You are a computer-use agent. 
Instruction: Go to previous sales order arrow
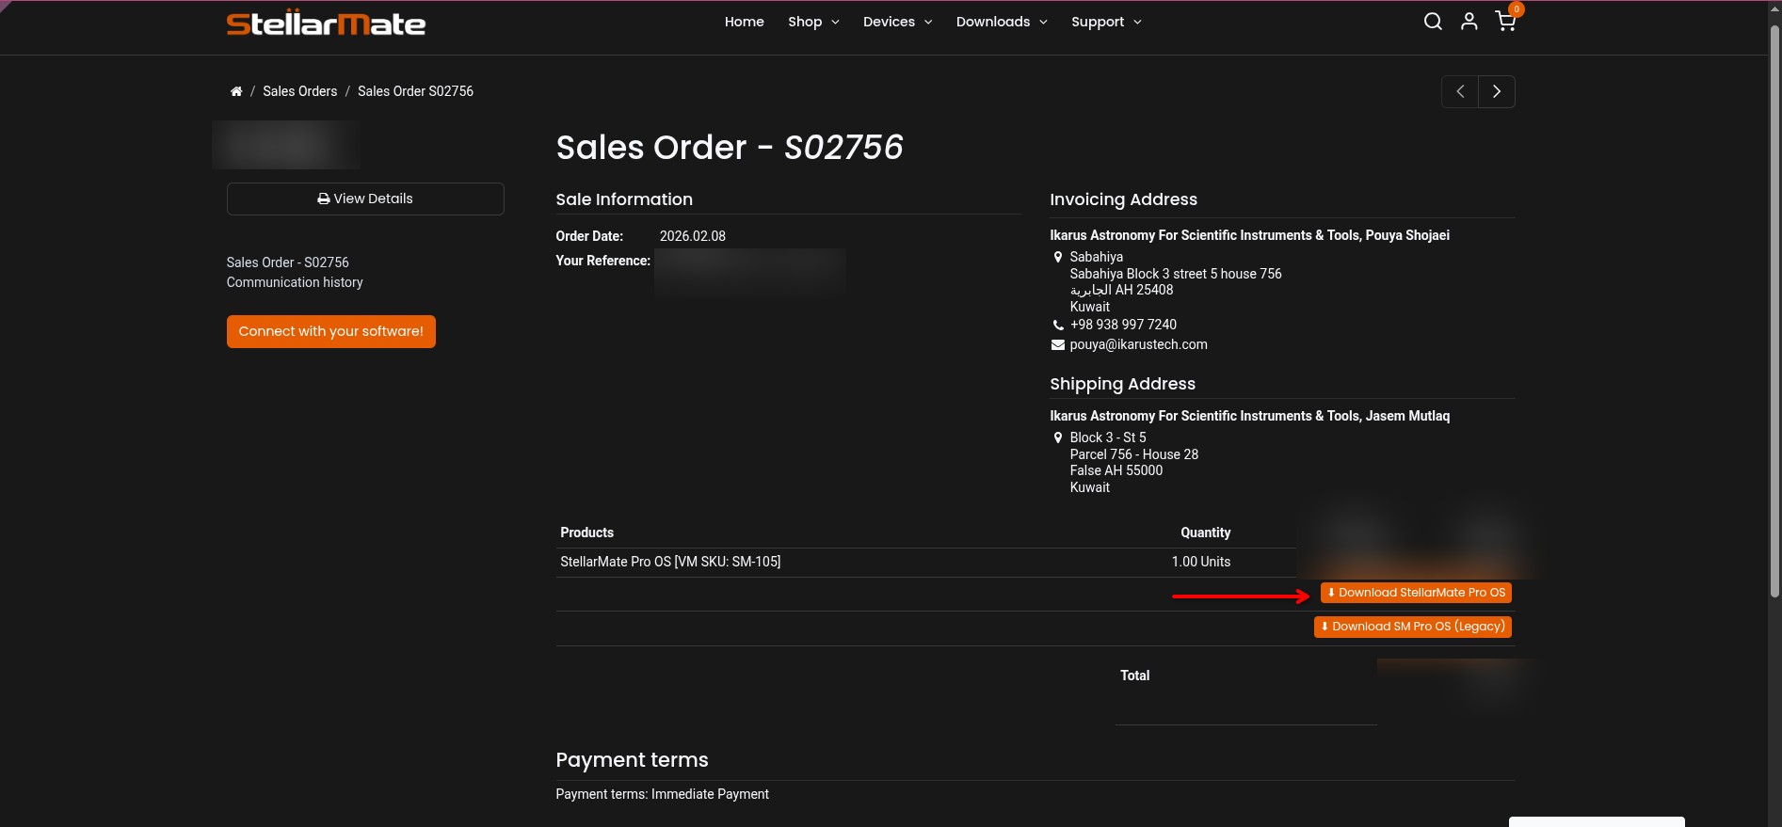click(1460, 91)
